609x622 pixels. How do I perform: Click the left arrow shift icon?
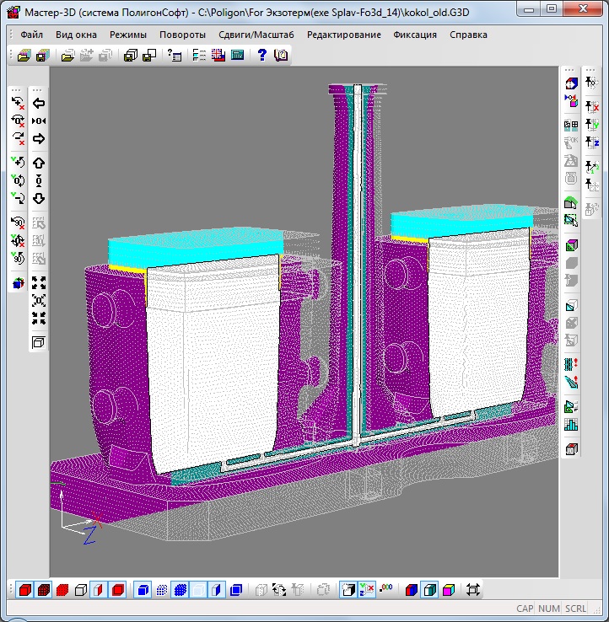(38, 103)
